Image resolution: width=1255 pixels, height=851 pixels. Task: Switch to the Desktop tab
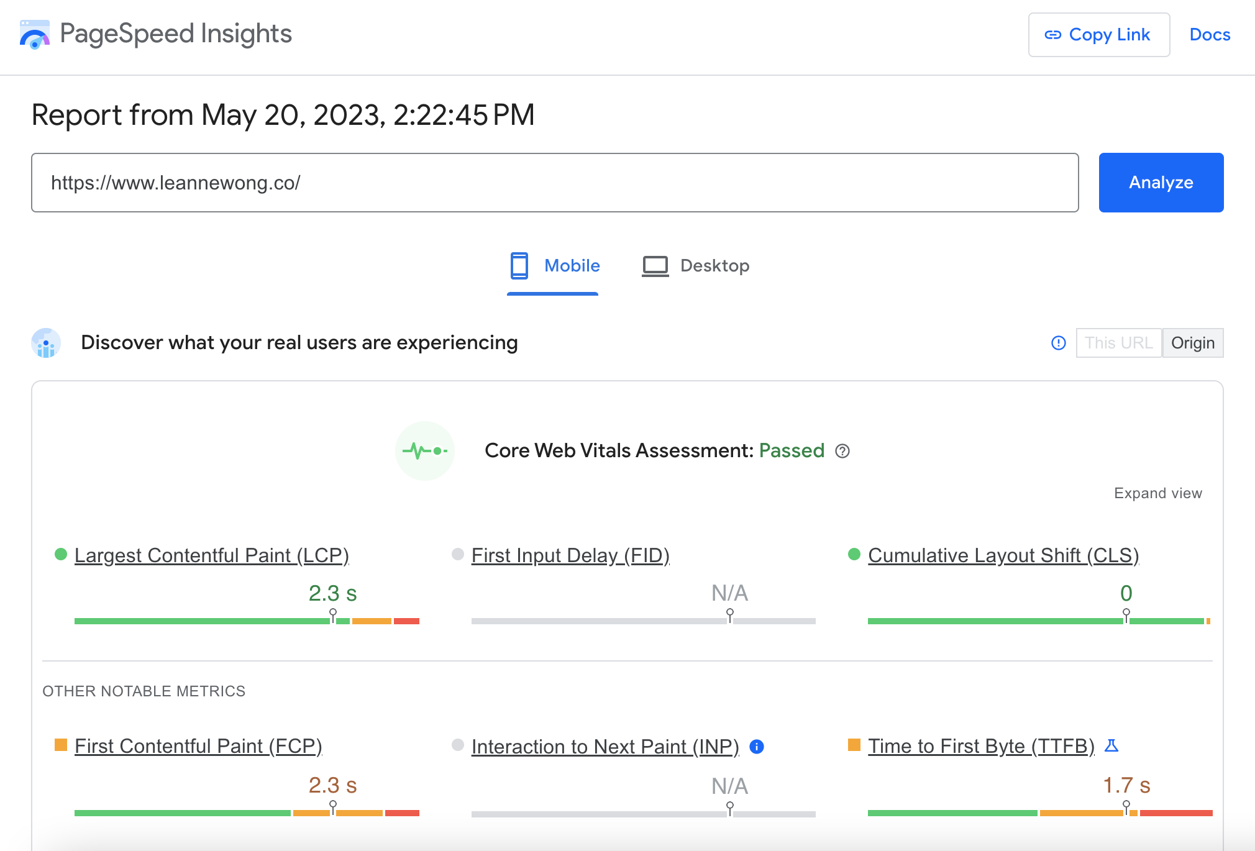(x=695, y=266)
